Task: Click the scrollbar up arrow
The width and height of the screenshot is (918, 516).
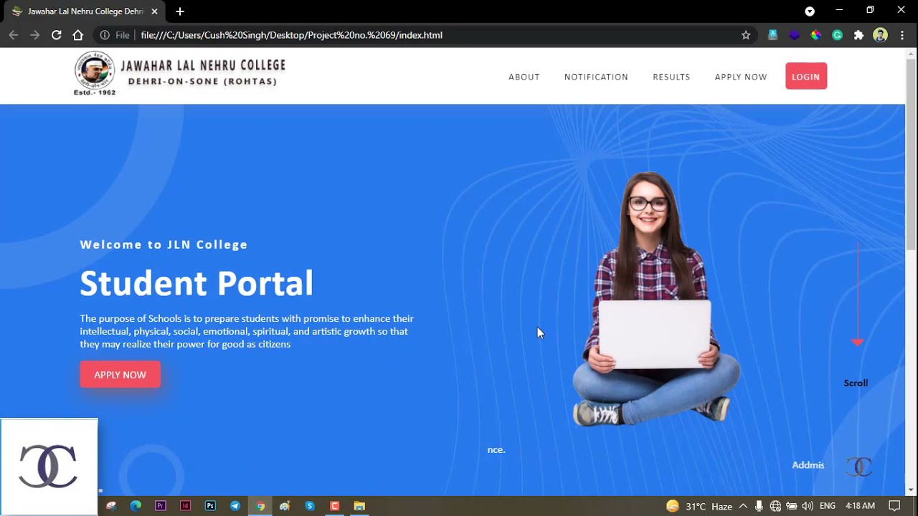Action: point(912,53)
